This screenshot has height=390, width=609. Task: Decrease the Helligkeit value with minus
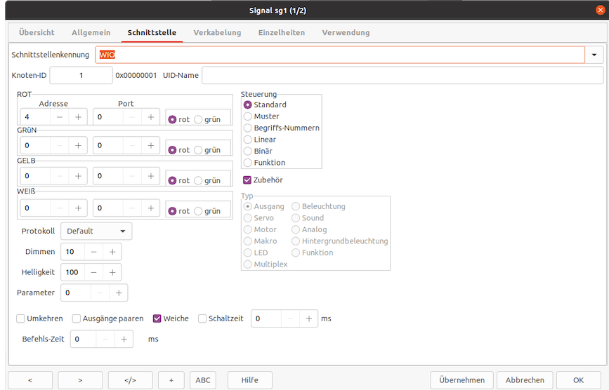(x=93, y=272)
